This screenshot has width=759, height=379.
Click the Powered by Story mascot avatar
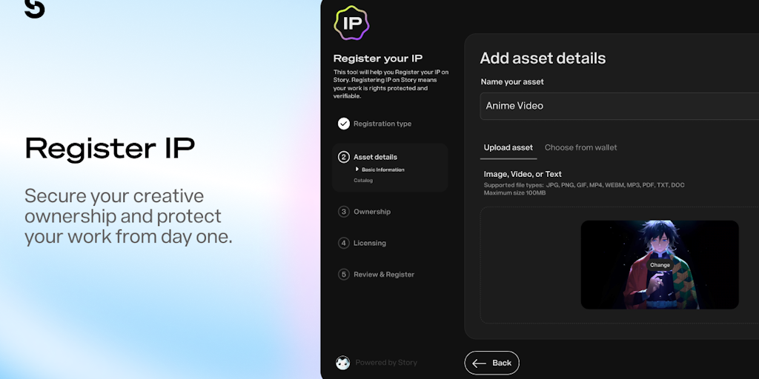(x=342, y=363)
